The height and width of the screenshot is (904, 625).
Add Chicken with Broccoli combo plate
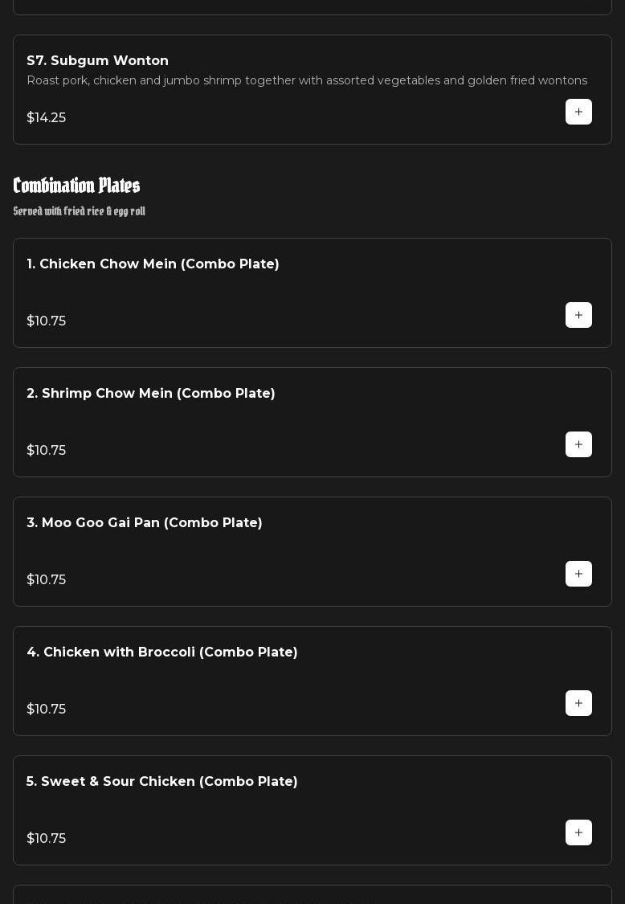tap(578, 703)
